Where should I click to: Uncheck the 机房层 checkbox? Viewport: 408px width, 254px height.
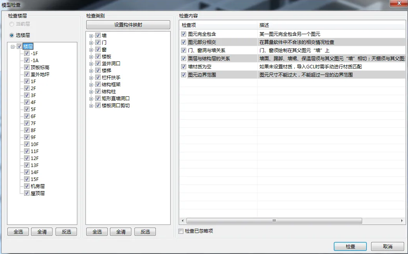pyautogui.click(x=26, y=186)
